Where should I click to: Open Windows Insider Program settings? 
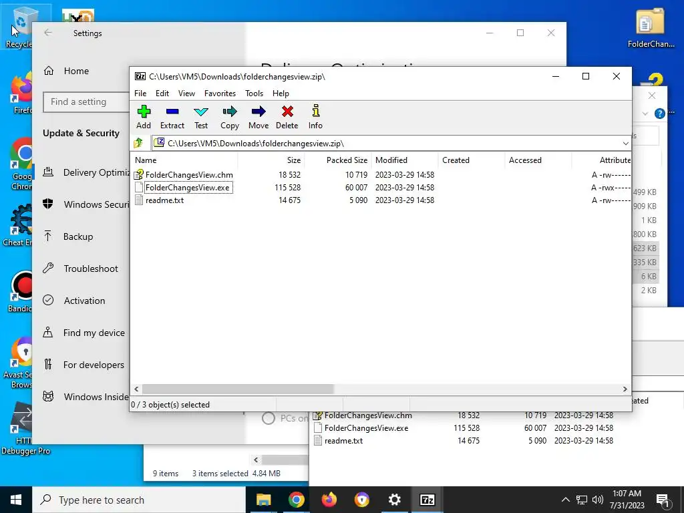pos(86,397)
